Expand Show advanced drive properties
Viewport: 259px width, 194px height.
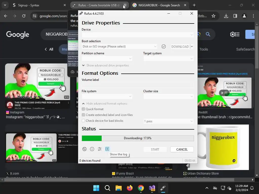[x=105, y=65]
